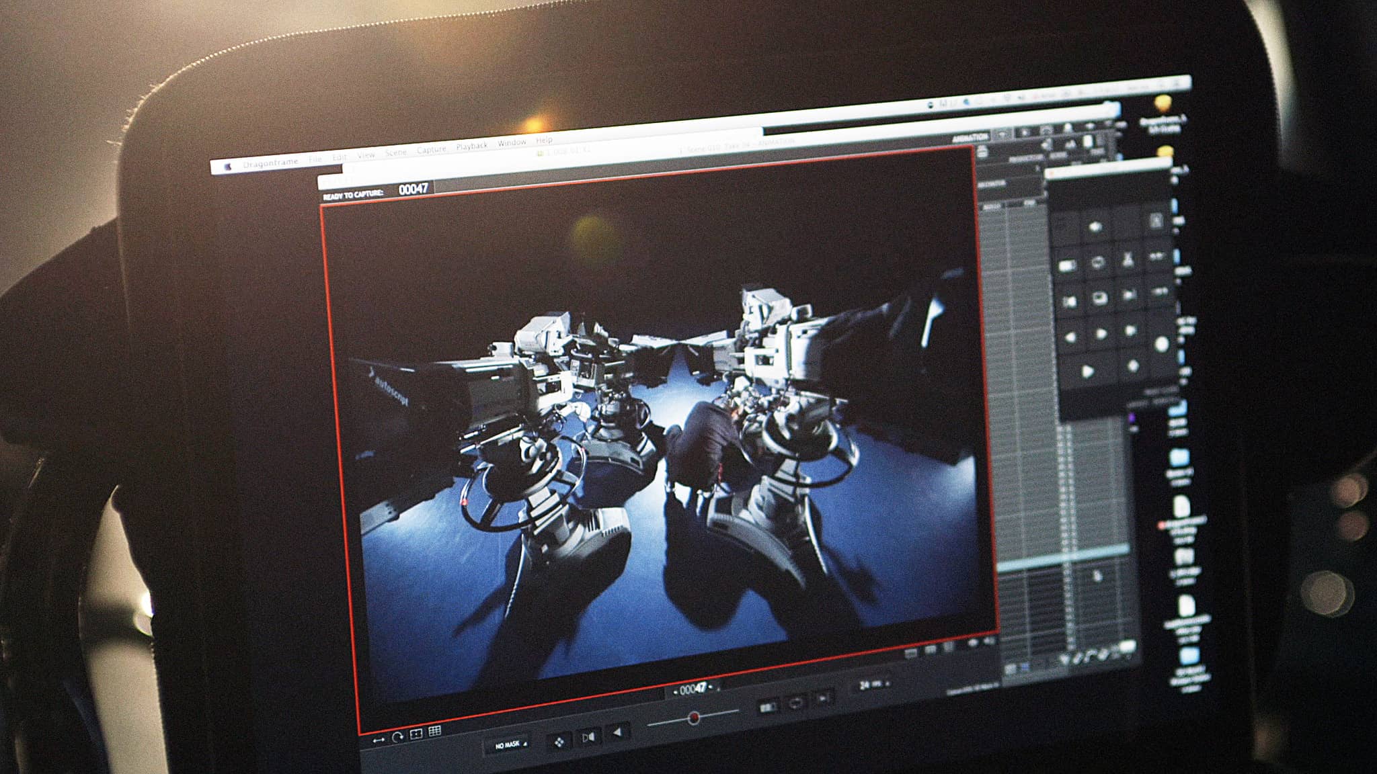Click the 00047 frame counter below the view

point(695,689)
